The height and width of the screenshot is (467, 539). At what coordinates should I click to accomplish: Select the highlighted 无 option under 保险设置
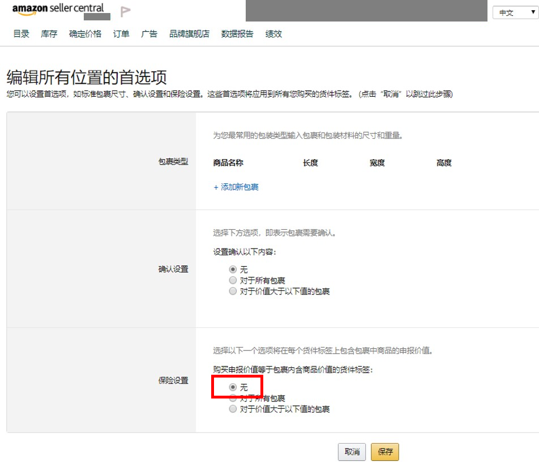point(233,387)
